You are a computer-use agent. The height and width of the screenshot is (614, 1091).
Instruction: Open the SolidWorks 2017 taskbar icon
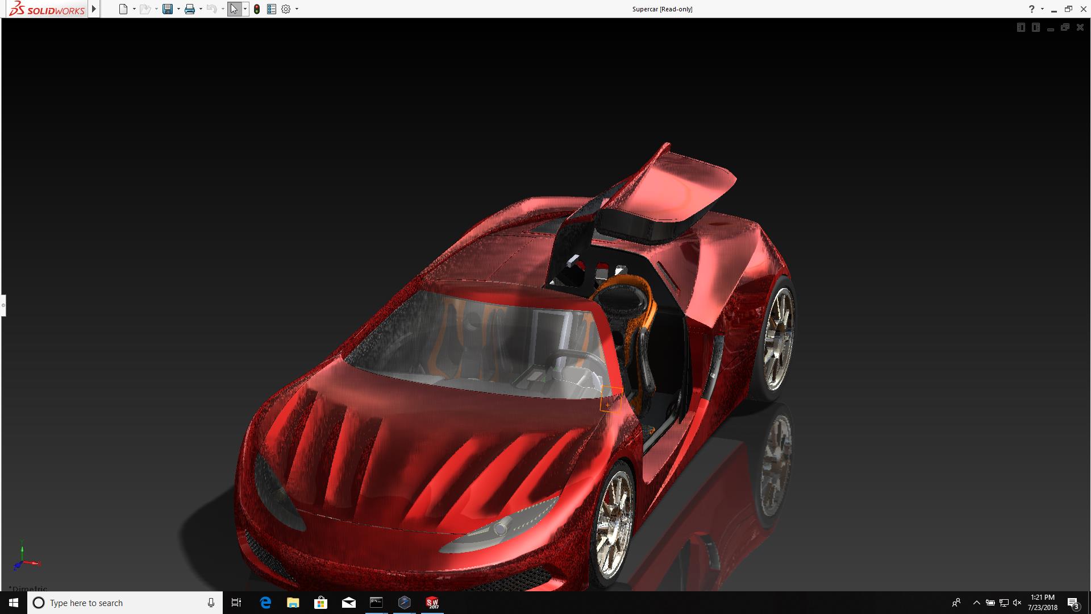click(x=432, y=603)
